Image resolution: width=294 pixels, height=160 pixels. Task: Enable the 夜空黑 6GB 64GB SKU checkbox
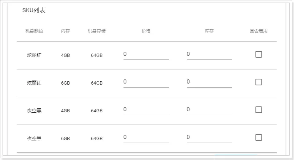tap(258, 137)
